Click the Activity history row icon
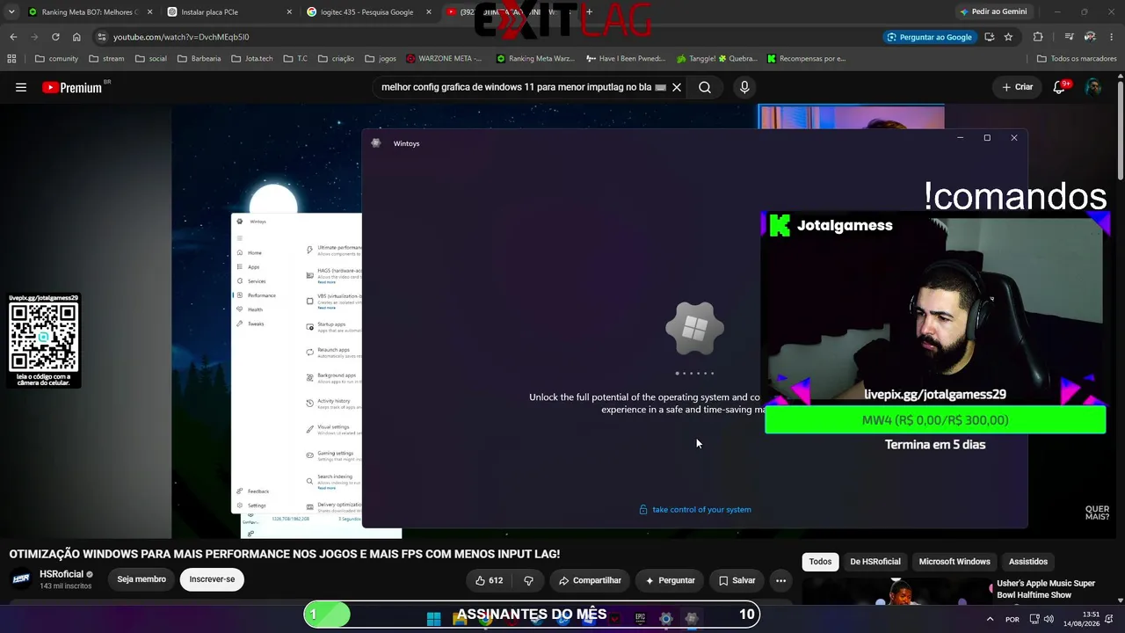The width and height of the screenshot is (1125, 633). pos(309,403)
